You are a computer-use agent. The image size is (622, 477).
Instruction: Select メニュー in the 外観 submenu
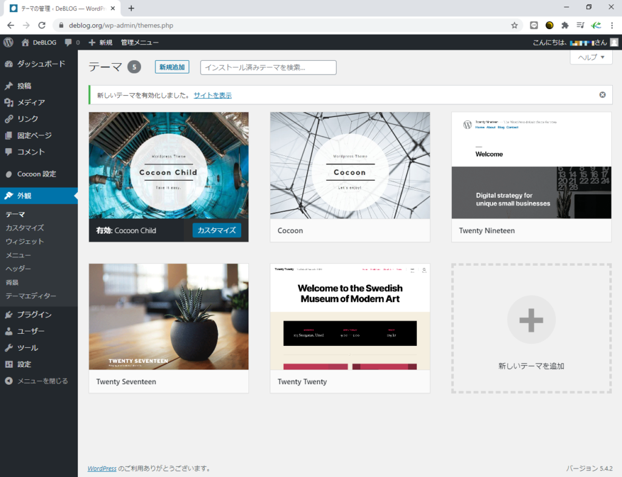[x=18, y=255]
